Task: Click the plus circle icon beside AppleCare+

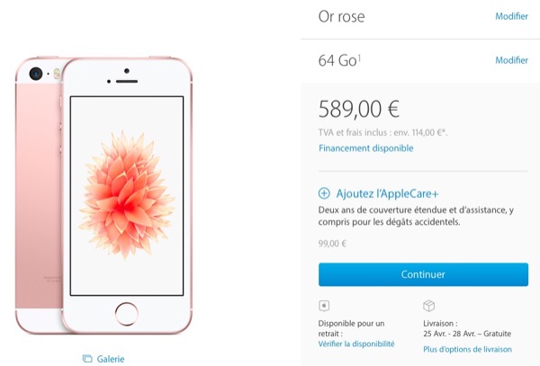Action: 324,193
